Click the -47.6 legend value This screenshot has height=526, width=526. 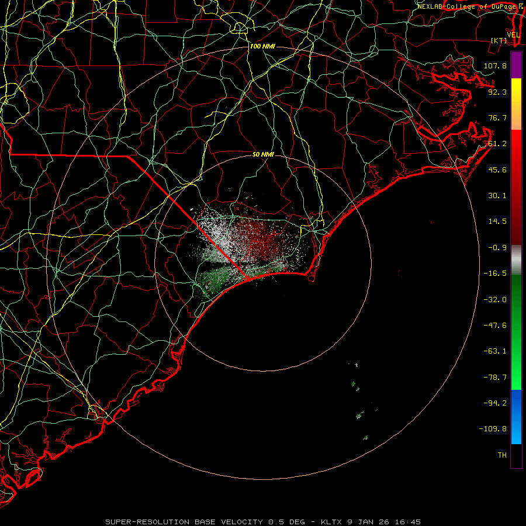point(495,326)
